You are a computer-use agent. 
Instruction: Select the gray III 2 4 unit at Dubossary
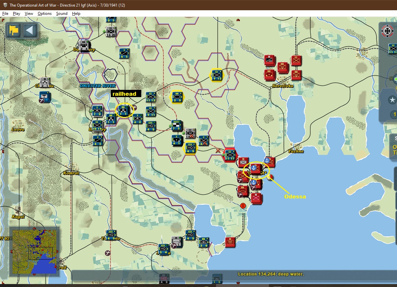point(84,46)
